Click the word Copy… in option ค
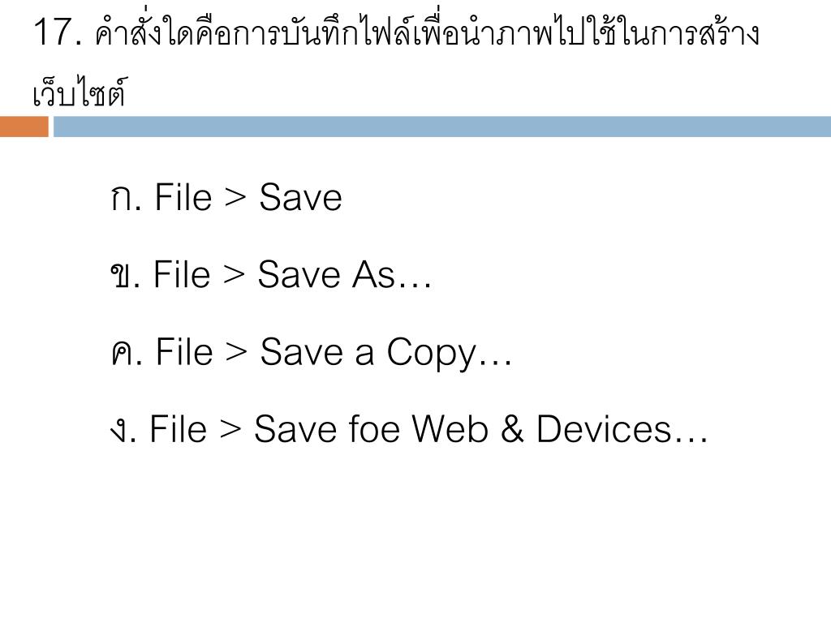The height and width of the screenshot is (623, 831). (x=450, y=354)
